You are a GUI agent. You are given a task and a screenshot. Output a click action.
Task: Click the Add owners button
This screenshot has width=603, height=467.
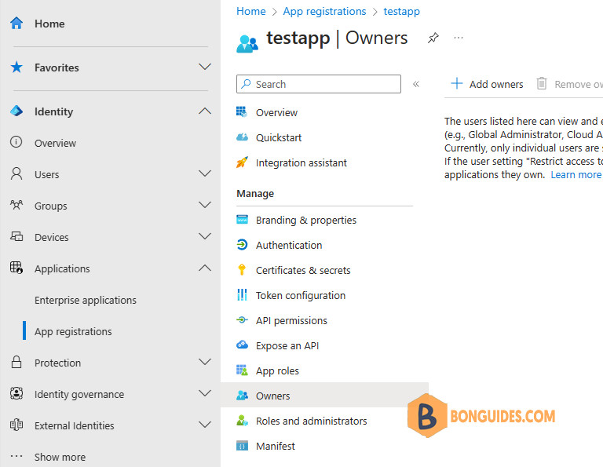click(x=487, y=84)
